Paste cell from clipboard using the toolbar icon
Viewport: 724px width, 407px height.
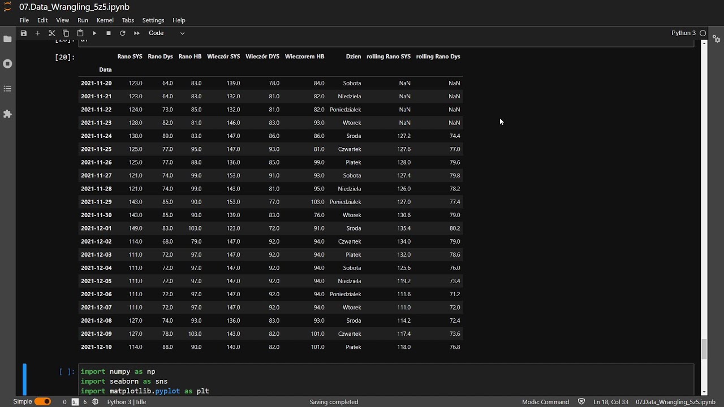[x=80, y=33]
